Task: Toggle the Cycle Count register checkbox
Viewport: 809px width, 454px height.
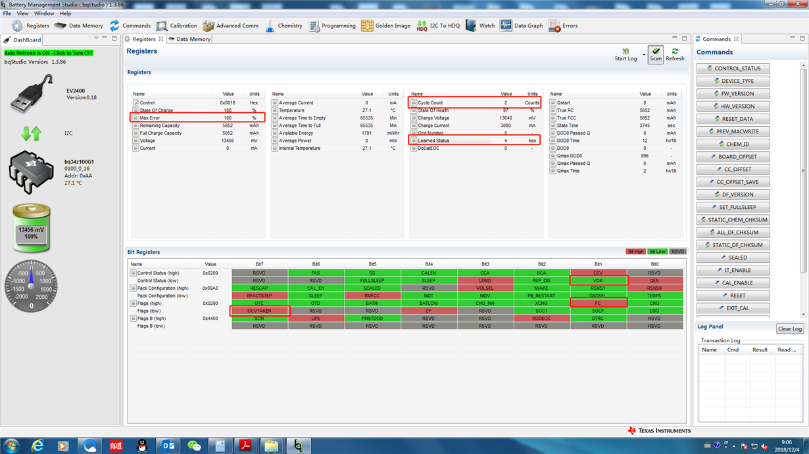Action: tap(414, 103)
